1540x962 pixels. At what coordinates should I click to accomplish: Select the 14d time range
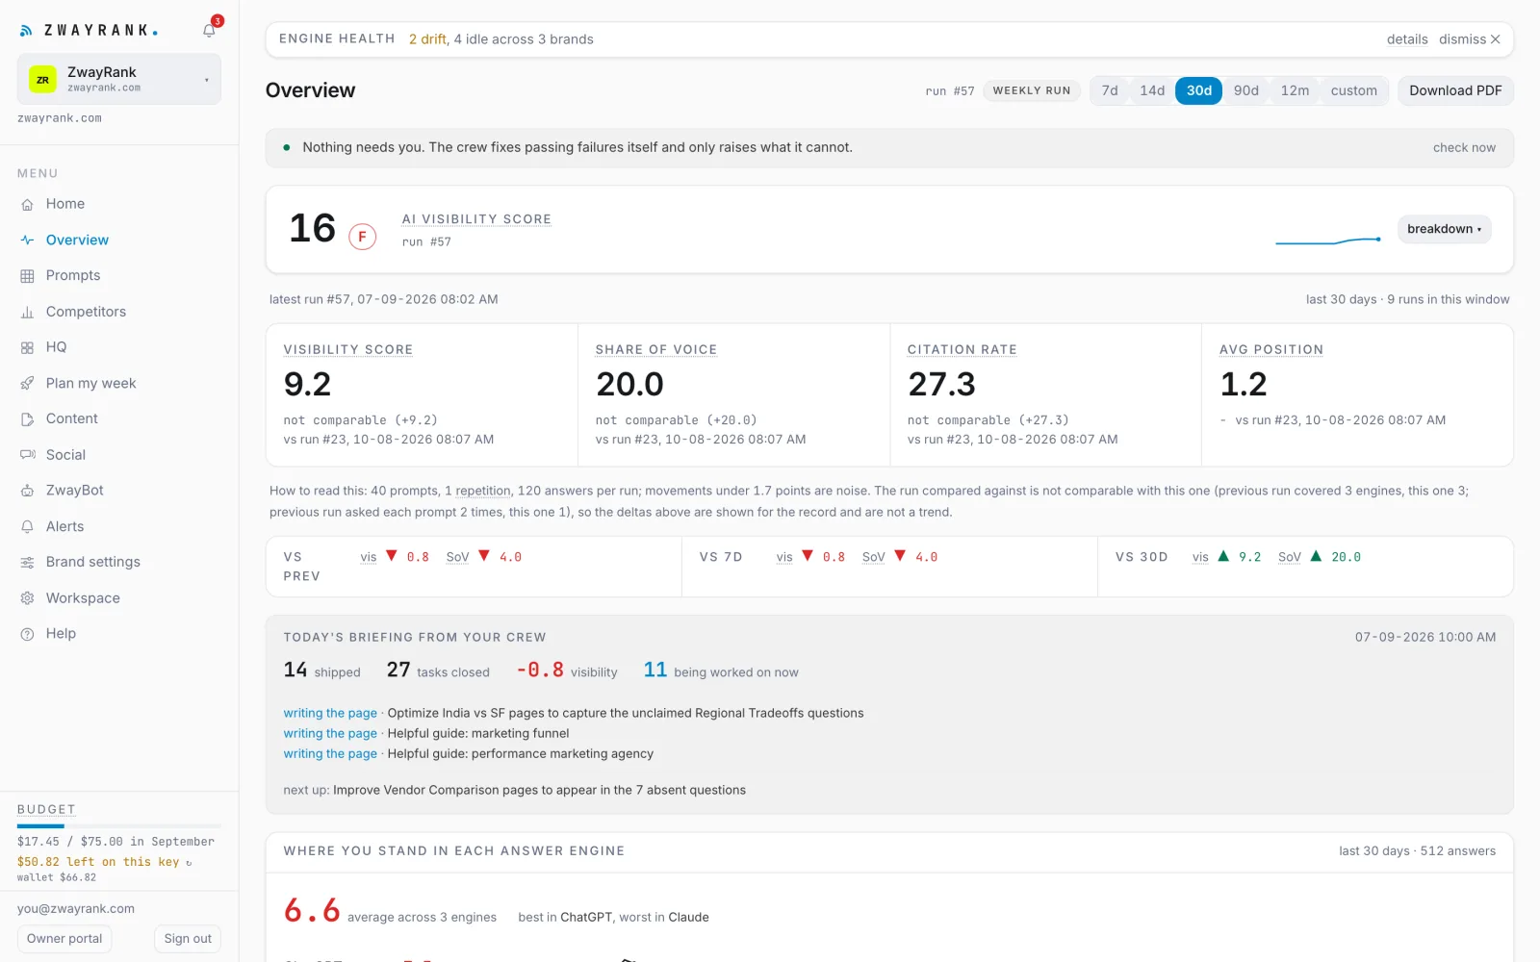tap(1152, 90)
